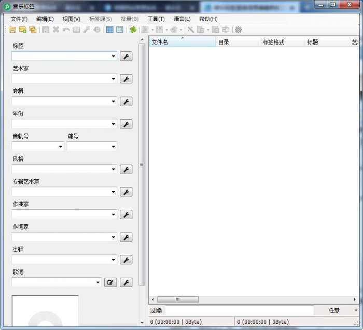
Task: Click the green refresh toolbar icon
Action: (133, 30)
